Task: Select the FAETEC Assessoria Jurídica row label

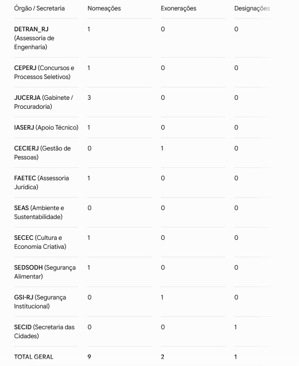Action: [42, 183]
